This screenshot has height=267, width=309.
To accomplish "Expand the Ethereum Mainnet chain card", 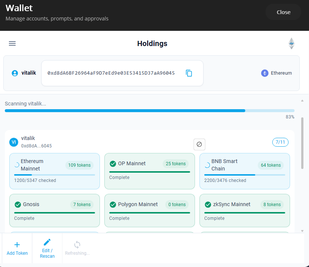I will [x=54, y=171].
